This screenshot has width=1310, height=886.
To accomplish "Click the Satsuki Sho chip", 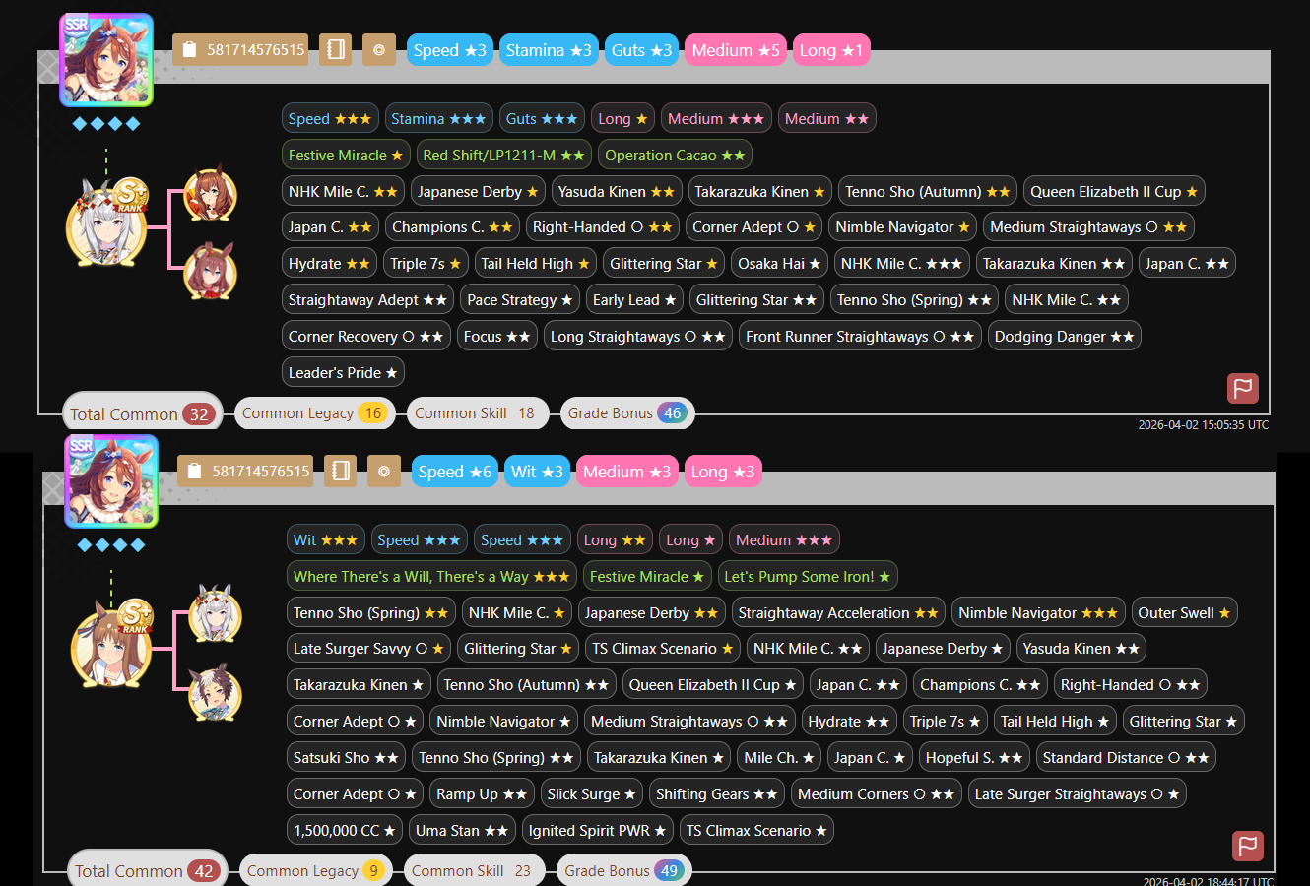I will [346, 757].
